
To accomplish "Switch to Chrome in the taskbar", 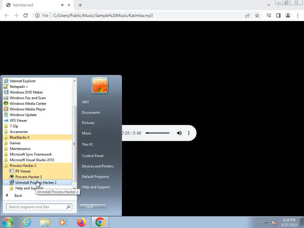I will (x=100, y=222).
